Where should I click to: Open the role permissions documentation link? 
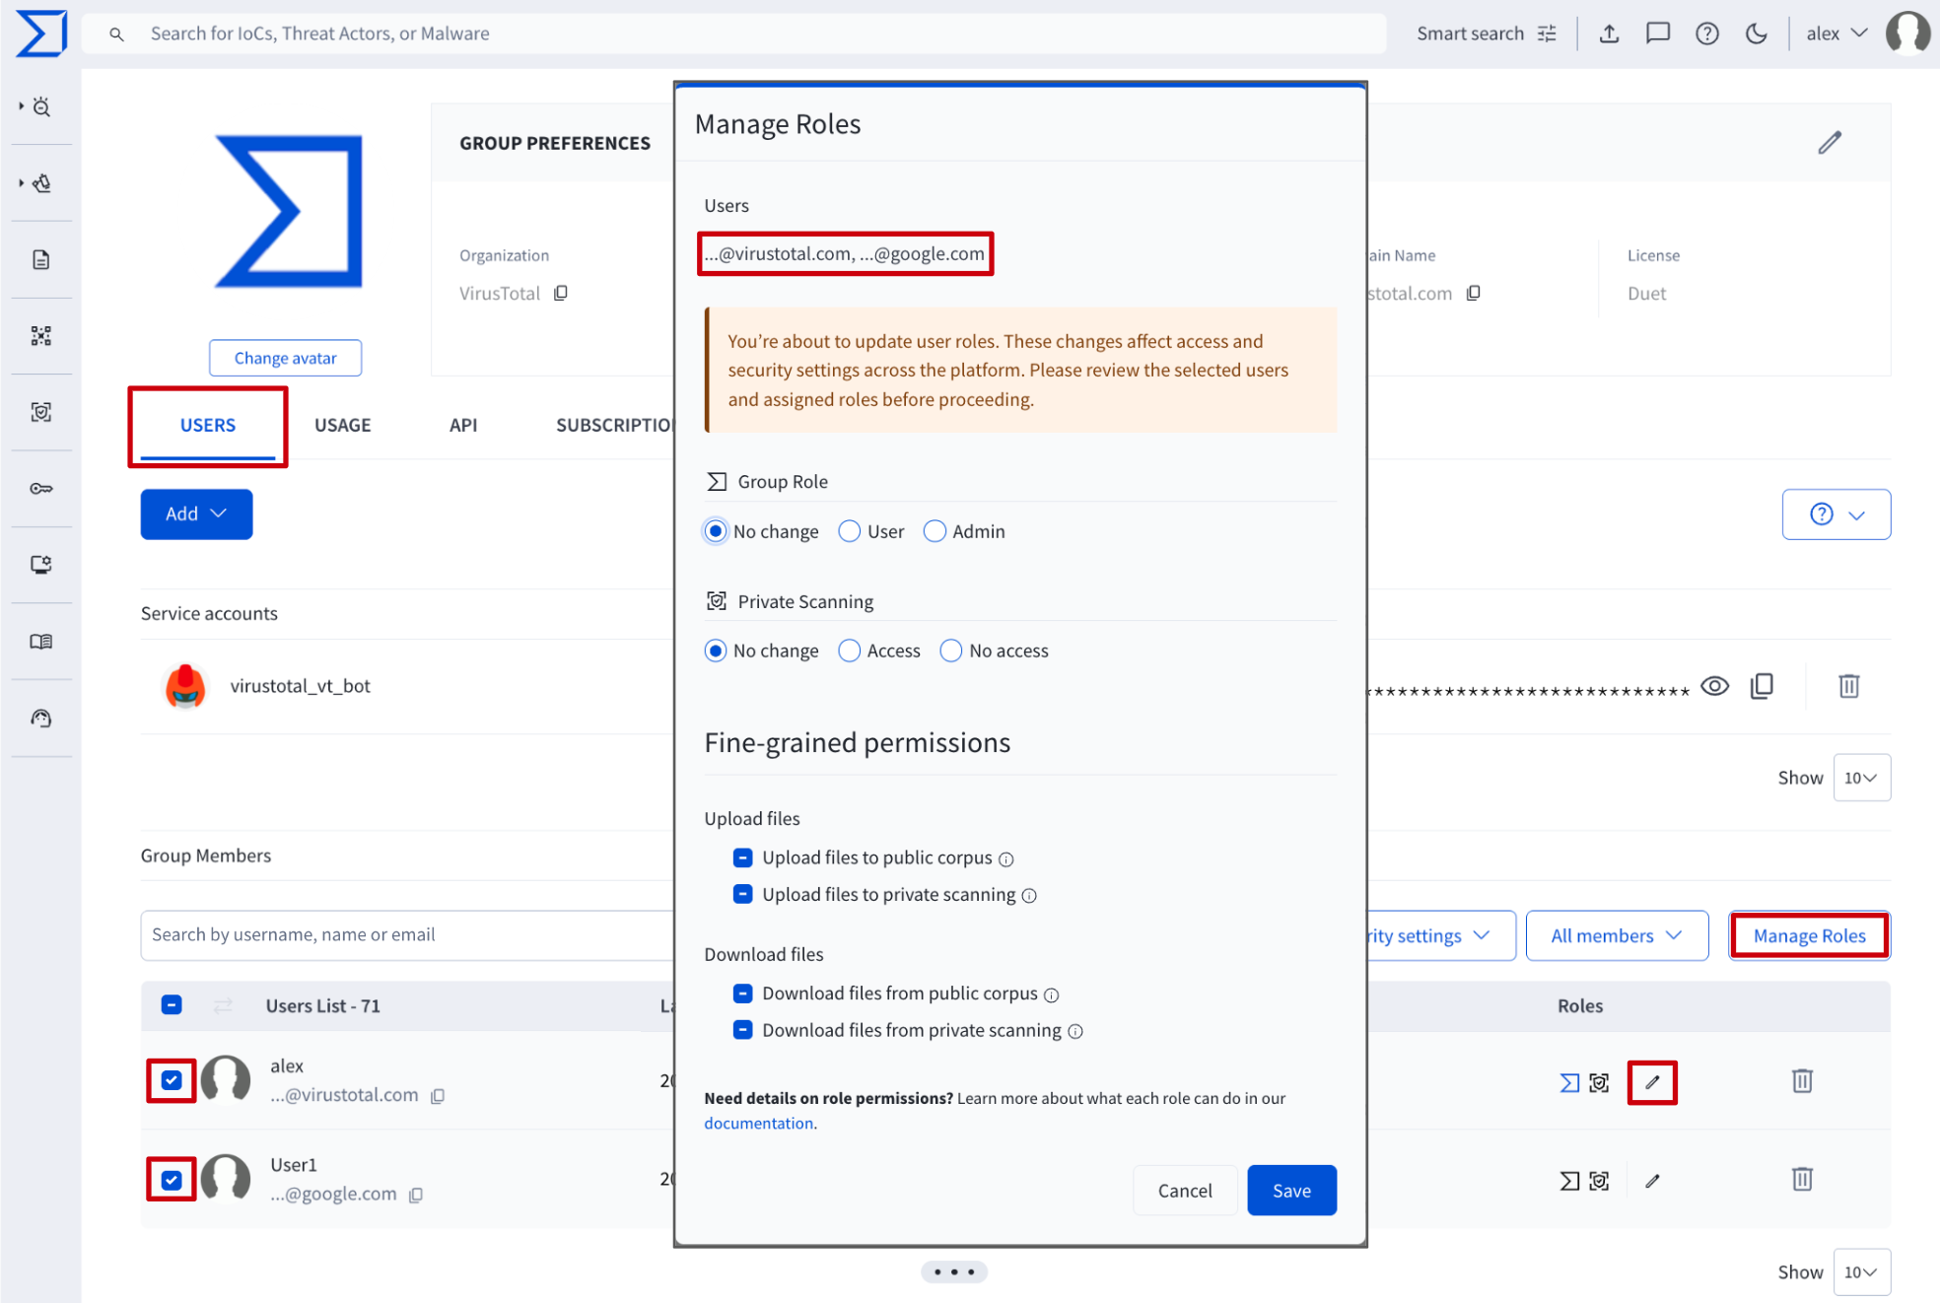(x=758, y=1124)
